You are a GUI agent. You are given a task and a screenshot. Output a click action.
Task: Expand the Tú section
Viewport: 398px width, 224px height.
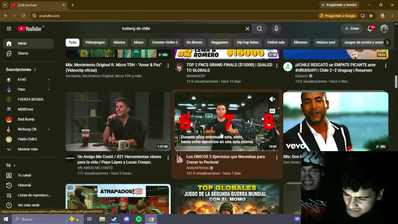click(11, 166)
